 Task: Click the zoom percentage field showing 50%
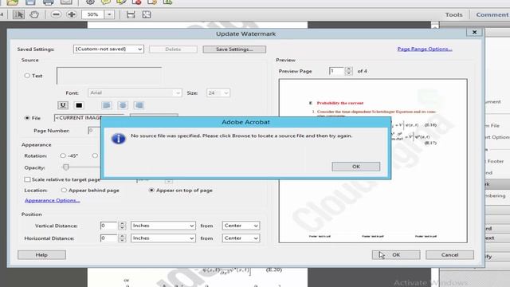(93, 14)
